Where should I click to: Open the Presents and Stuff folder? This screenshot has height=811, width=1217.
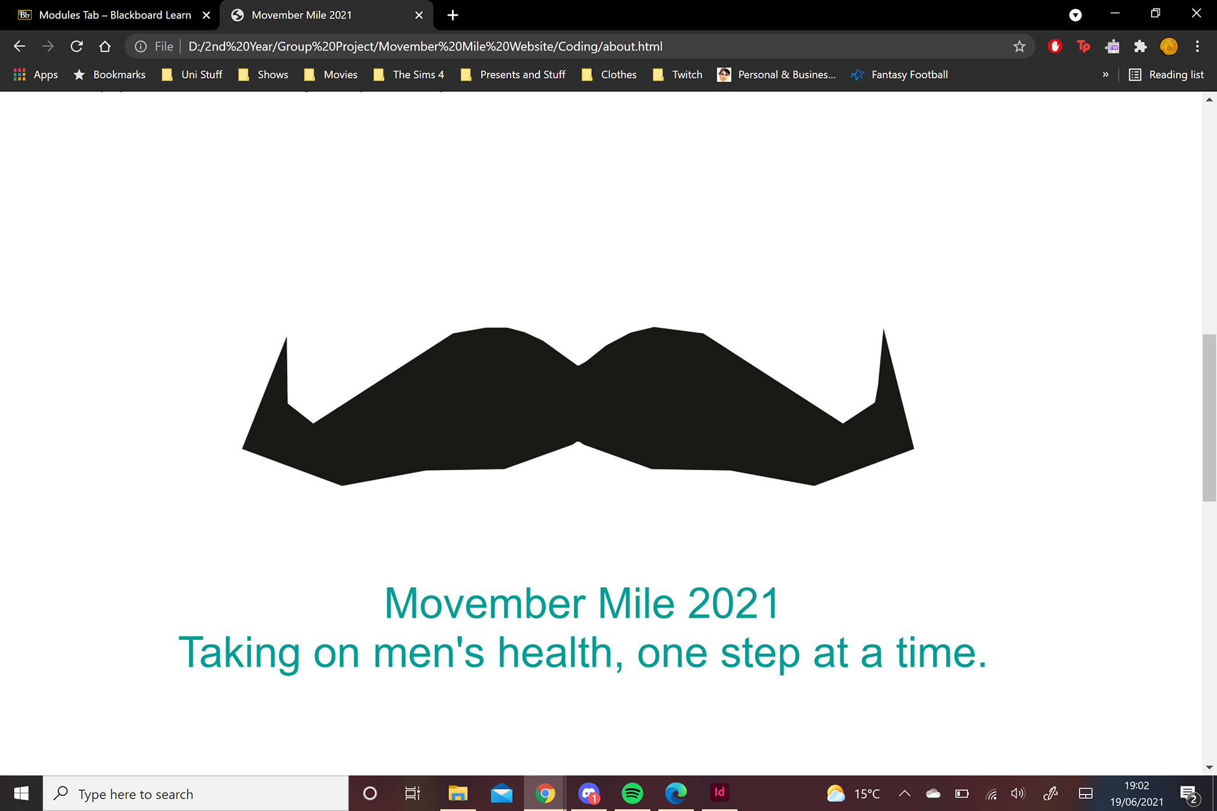(513, 75)
